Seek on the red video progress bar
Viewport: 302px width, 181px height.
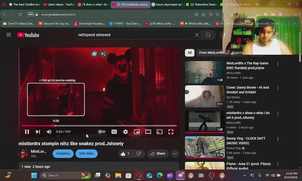tap(99, 126)
